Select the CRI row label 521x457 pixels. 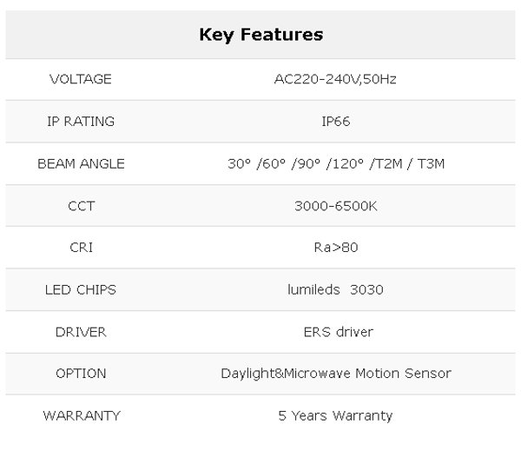pyautogui.click(x=81, y=248)
